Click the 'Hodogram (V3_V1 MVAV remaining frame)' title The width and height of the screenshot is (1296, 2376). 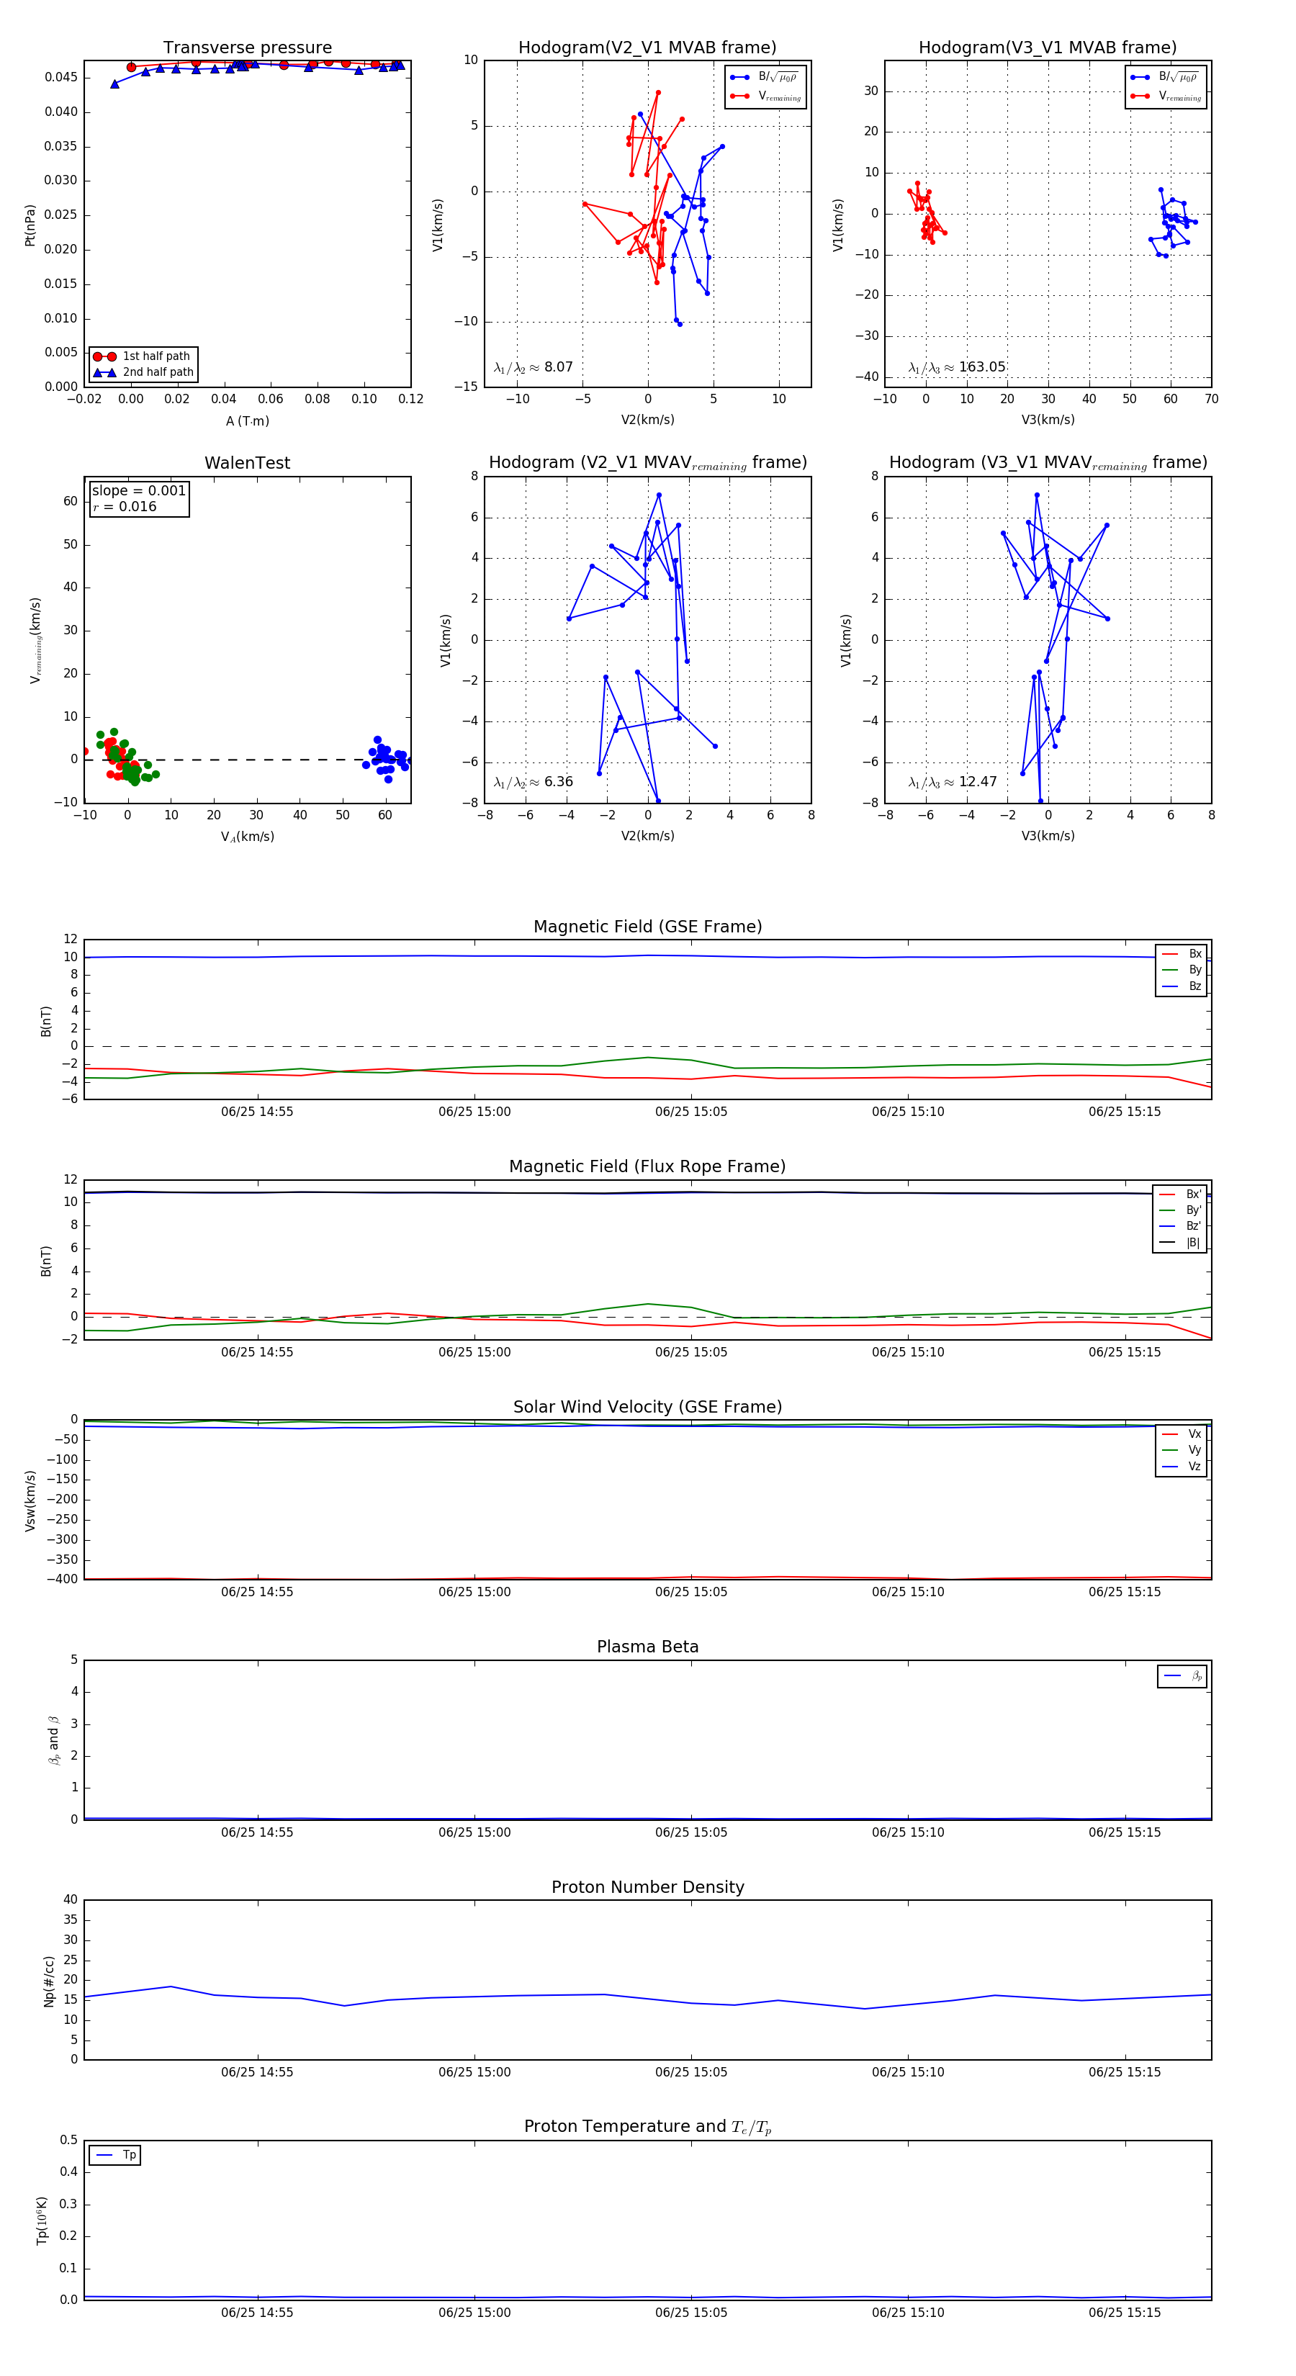coord(1048,463)
